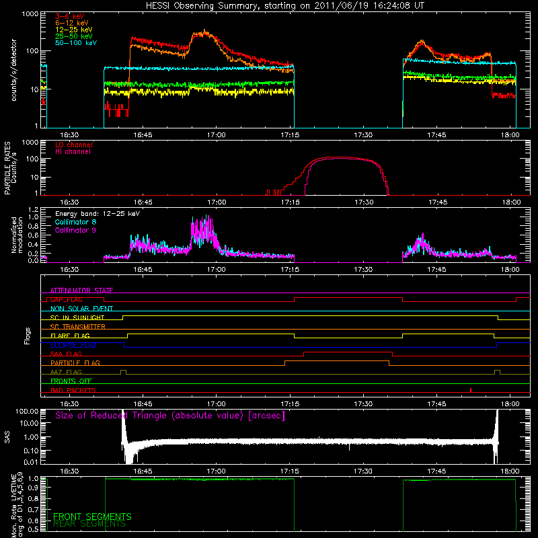Select the '3-6 keV' legend label

[x=69, y=16]
